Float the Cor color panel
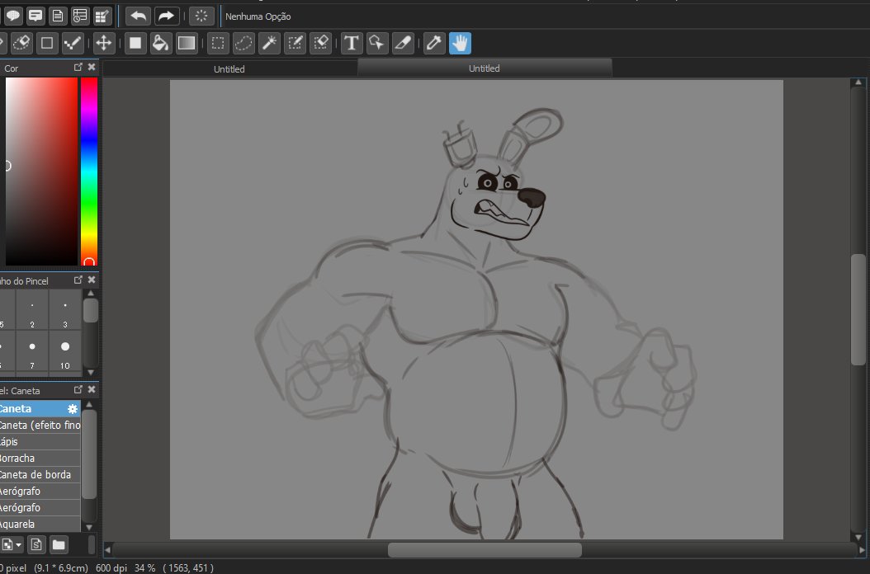The image size is (870, 574). [x=78, y=67]
